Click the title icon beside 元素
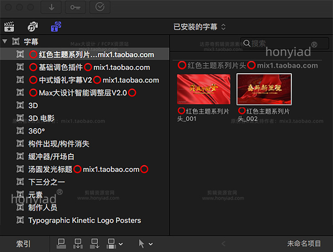 (x=20, y=194)
